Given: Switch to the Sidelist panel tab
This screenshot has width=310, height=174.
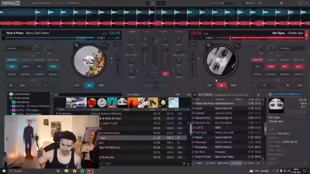Looking at the screenshot, I should pos(198,163).
